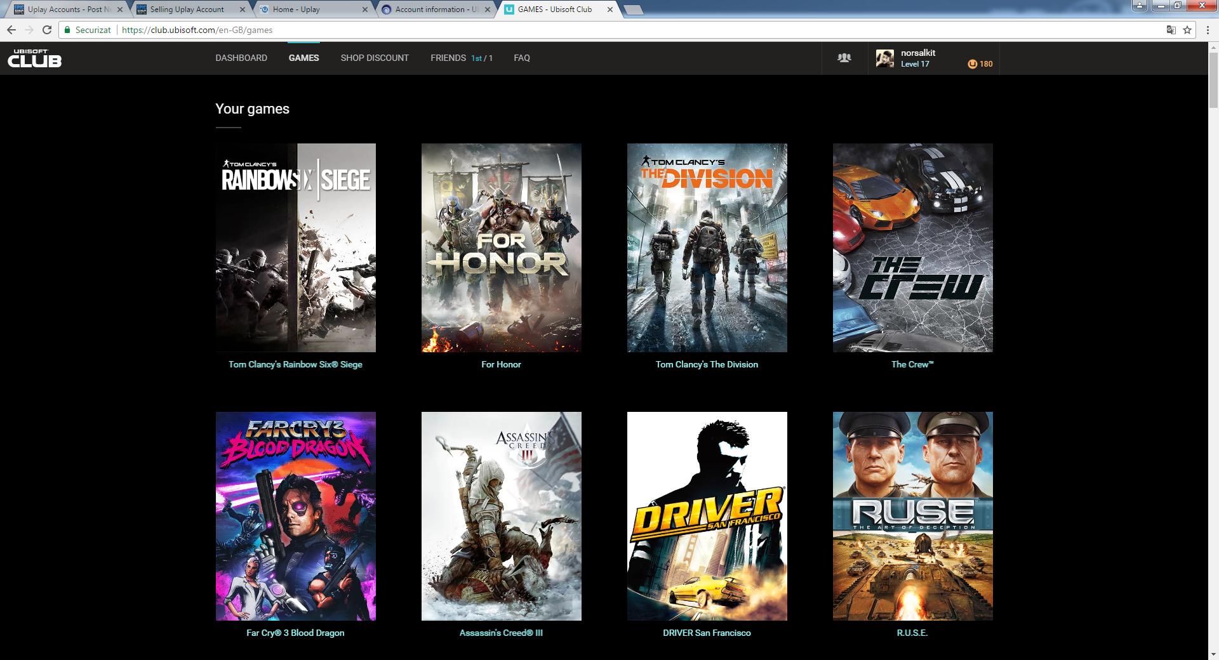The image size is (1219, 660).
Task: Select the GAMES nav item
Action: (303, 58)
